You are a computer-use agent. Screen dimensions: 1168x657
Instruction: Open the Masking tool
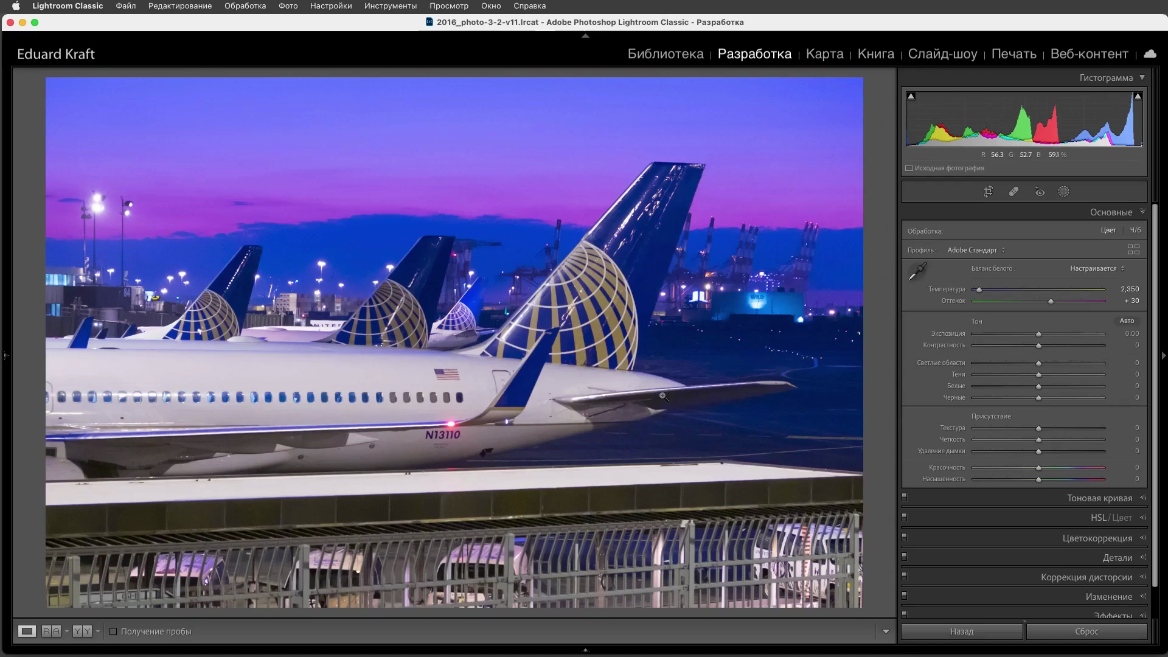1063,192
